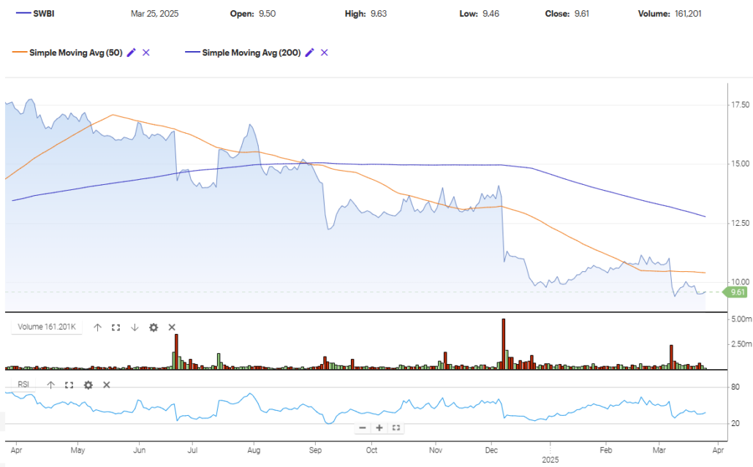
Task: Click the High: 9.63 value
Action: tap(366, 14)
